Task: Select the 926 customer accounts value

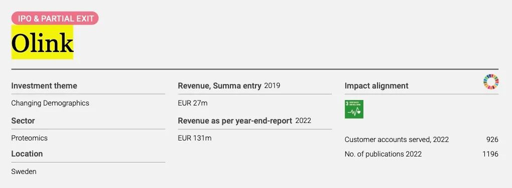Action: pyautogui.click(x=492, y=139)
